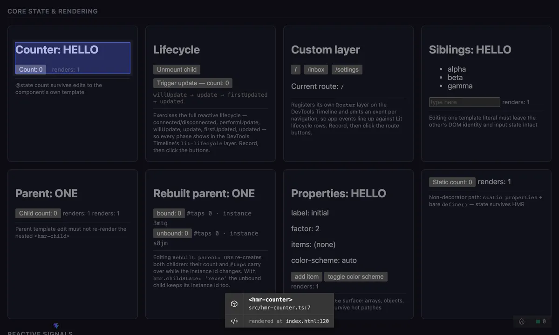Navigate to the /settings route
The height and width of the screenshot is (335, 559).
(347, 69)
